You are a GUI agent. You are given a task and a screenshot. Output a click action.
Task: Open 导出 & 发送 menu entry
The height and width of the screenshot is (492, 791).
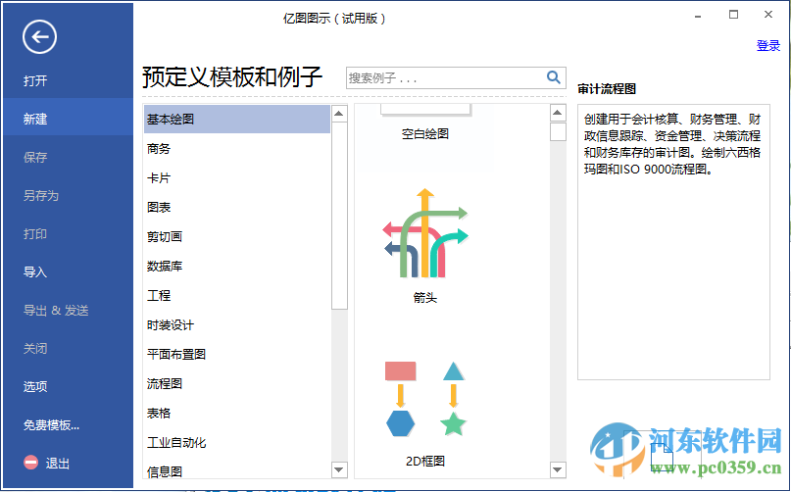[56, 311]
